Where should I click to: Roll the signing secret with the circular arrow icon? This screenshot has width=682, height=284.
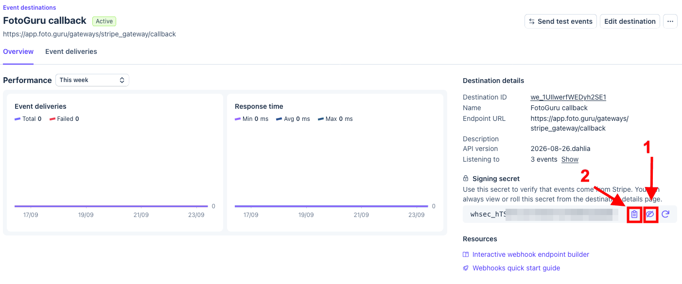tap(665, 214)
